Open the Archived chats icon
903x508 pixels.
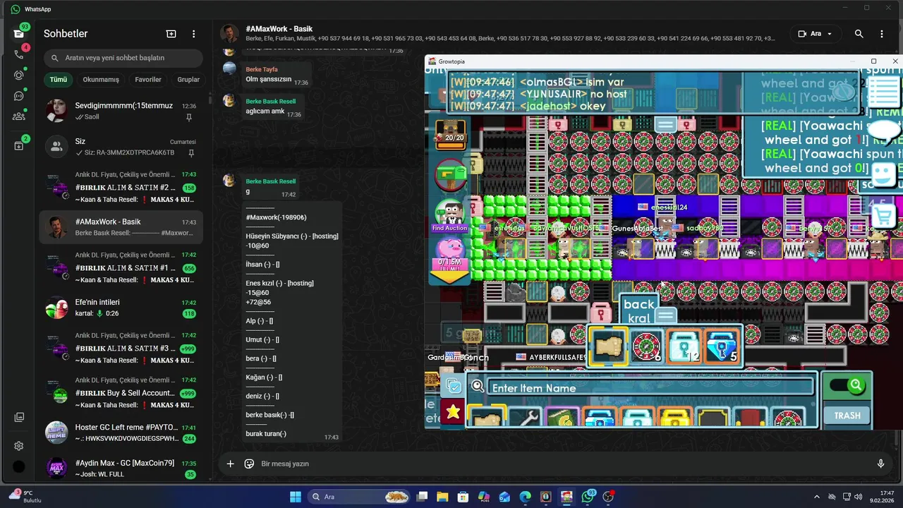point(19,145)
